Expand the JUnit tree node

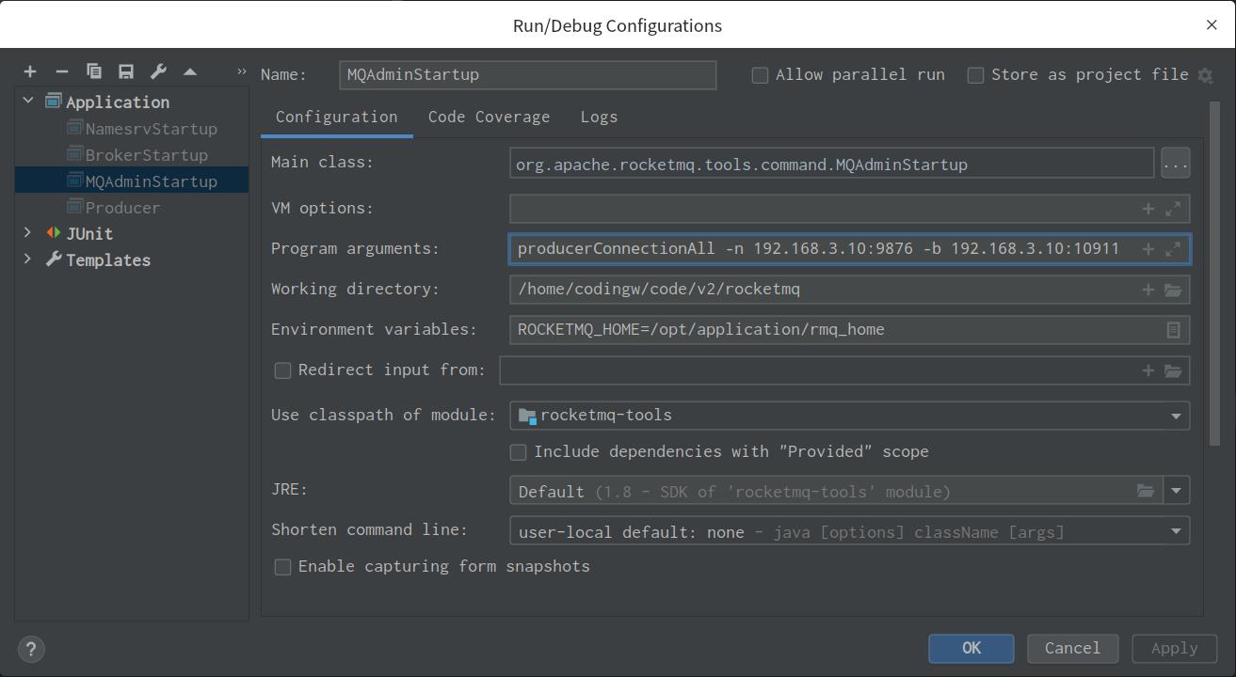coord(27,233)
